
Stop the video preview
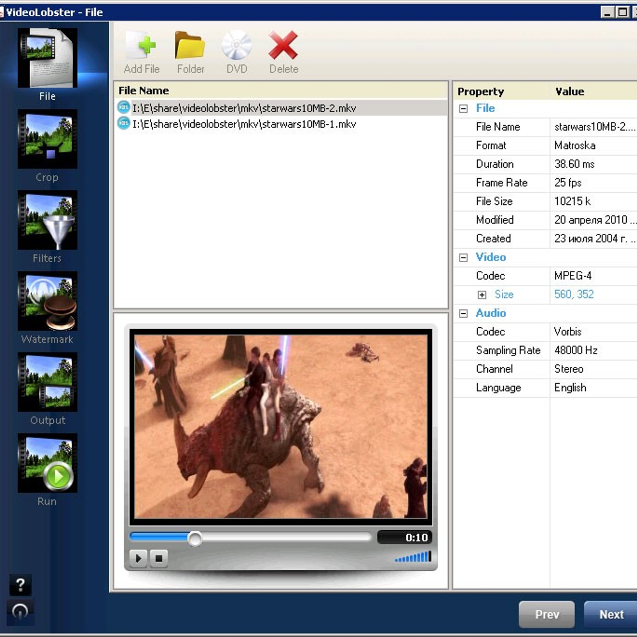[x=158, y=558]
